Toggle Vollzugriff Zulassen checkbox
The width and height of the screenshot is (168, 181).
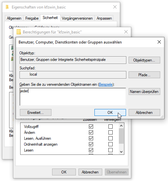pos(91,126)
